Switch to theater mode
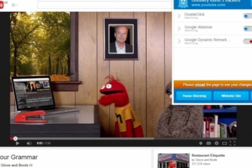Image resolution: width=252 pixels, height=168 pixels. [225, 143]
